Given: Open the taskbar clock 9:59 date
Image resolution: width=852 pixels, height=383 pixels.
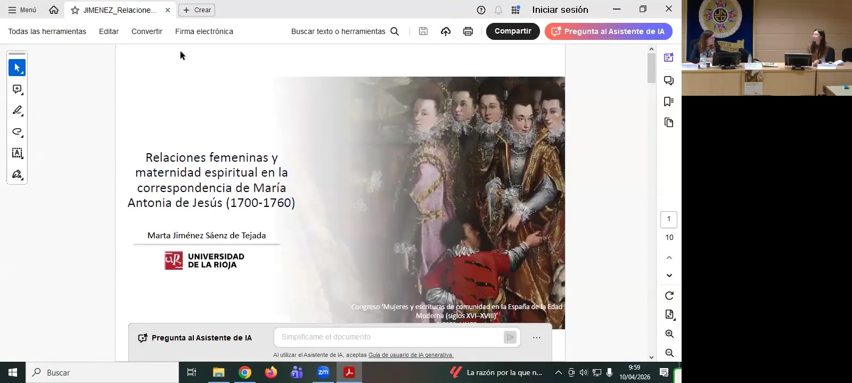Looking at the screenshot, I should [635, 372].
